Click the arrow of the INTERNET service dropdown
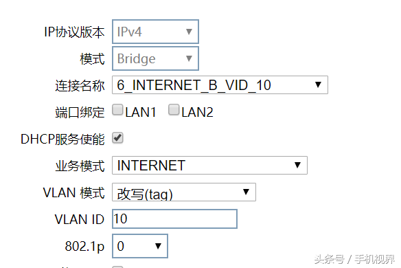Screen dimensions: 401x268 (x=297, y=165)
